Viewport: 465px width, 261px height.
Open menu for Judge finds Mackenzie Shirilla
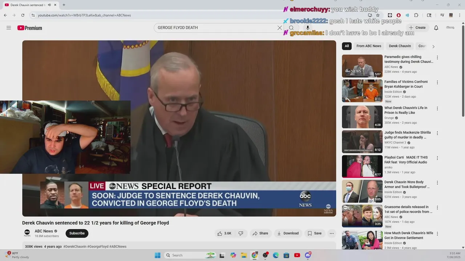[437, 133]
